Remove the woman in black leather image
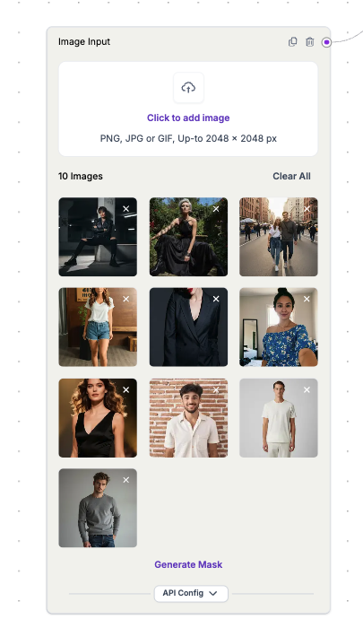 126,209
